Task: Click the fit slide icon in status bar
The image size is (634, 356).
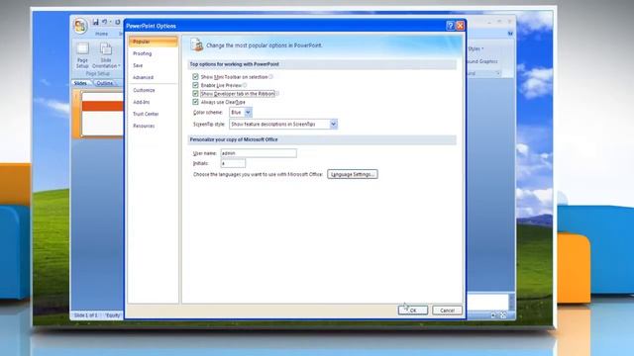Action: 503,315
